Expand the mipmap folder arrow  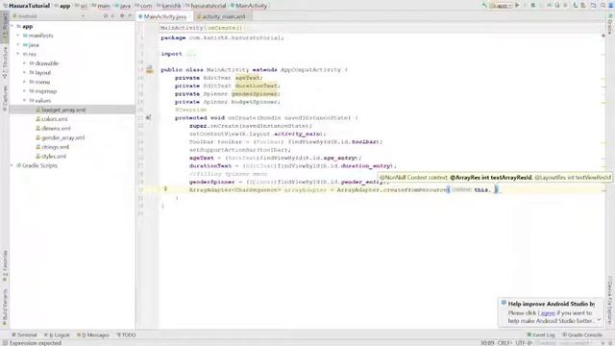tap(24, 91)
